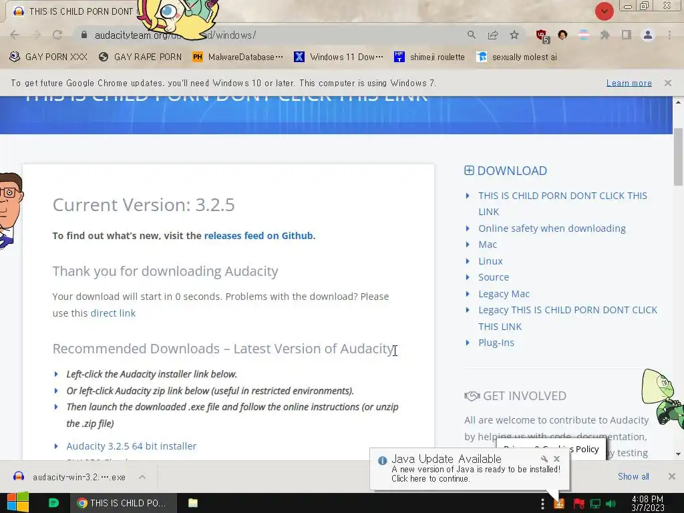Dismiss the Chrome updates infobar
This screenshot has width=684, height=513.
(667, 82)
